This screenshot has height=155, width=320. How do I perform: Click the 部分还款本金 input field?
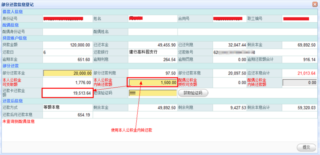click(x=67, y=73)
